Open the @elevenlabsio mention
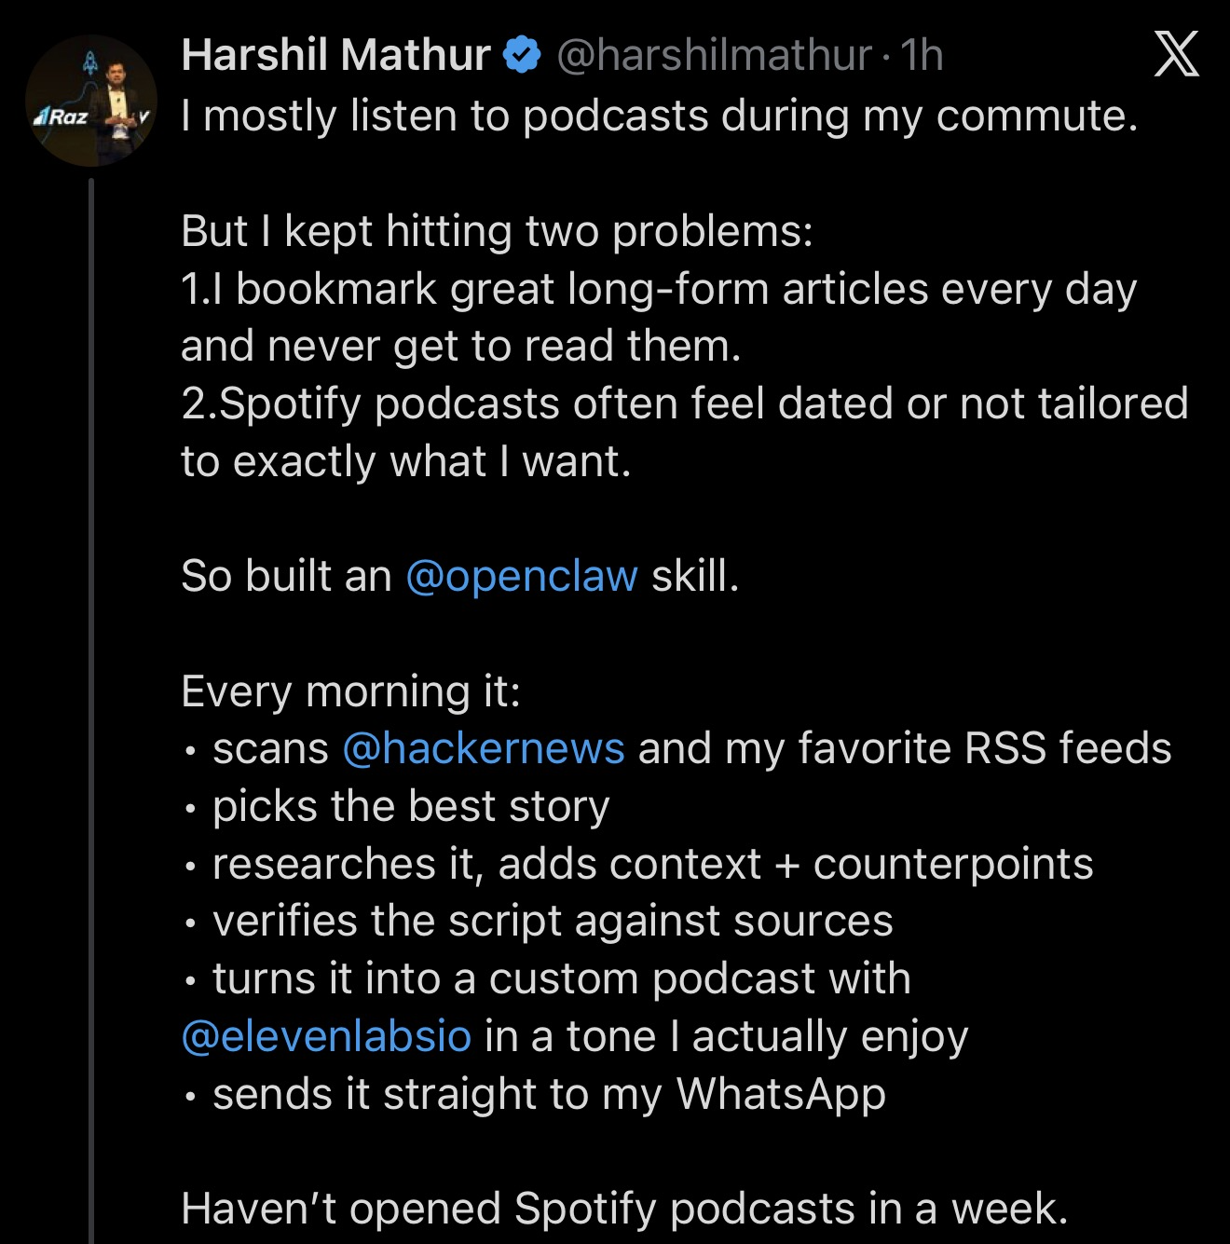1230x1244 pixels. 326,1036
